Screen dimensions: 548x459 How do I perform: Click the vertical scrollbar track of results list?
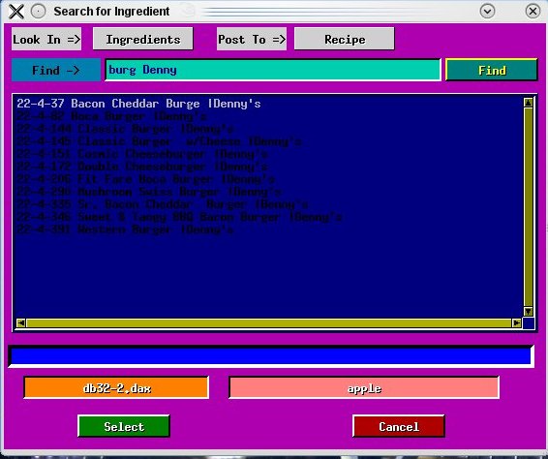pos(528,207)
